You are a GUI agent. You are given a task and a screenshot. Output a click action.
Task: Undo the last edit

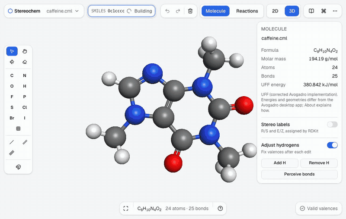click(x=167, y=11)
